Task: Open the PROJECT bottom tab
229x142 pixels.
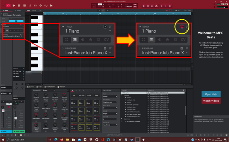Action: point(61,87)
